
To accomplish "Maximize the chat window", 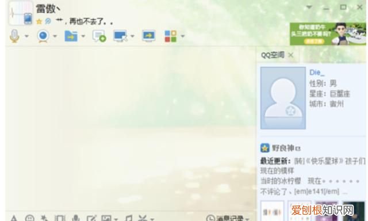I will 343,7.
